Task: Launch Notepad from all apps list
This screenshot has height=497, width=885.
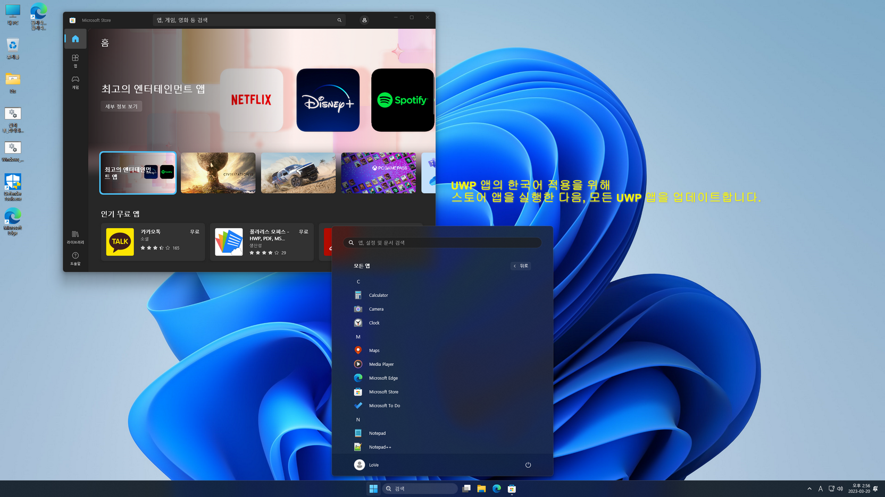Action: point(442,433)
